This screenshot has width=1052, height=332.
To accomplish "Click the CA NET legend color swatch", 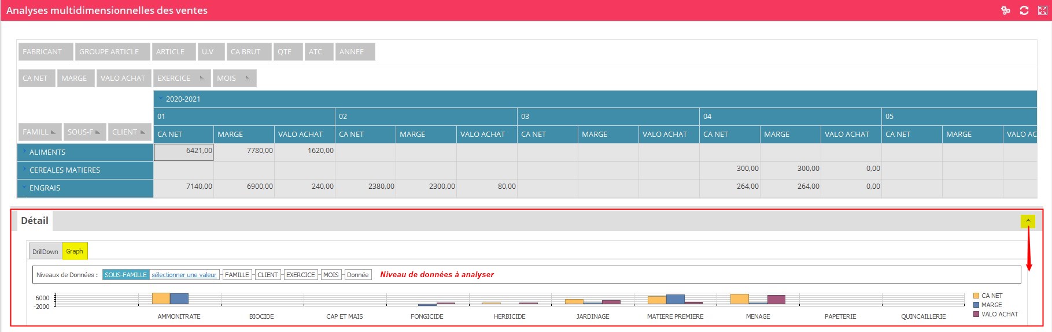I will tap(976, 296).
